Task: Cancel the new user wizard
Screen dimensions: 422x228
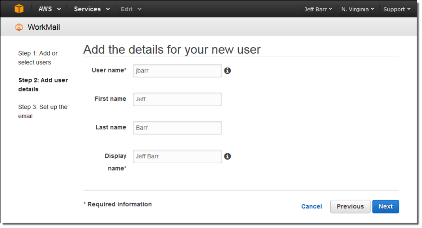Action: [x=311, y=206]
